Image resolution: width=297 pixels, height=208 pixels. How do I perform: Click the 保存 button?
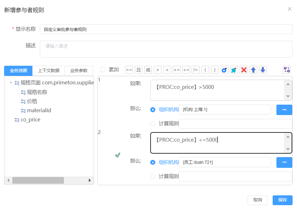[x=282, y=200]
